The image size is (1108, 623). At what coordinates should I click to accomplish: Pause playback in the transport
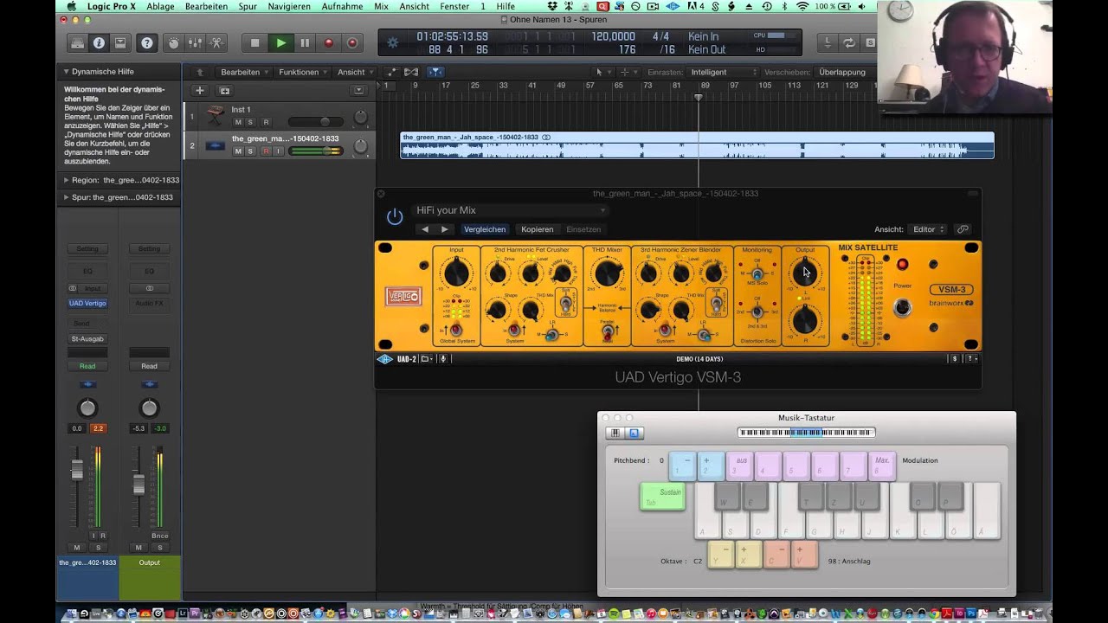(x=305, y=42)
